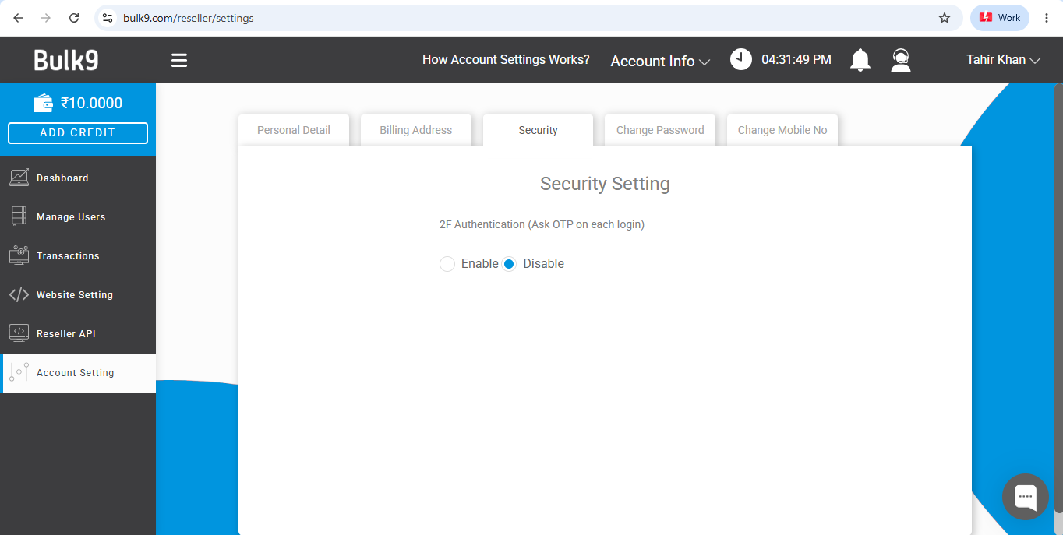Switch to Personal Detail tab
1063x535 pixels.
(x=294, y=130)
